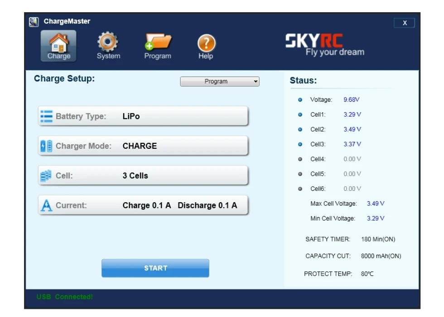Click the SkyRC logo

[314, 41]
